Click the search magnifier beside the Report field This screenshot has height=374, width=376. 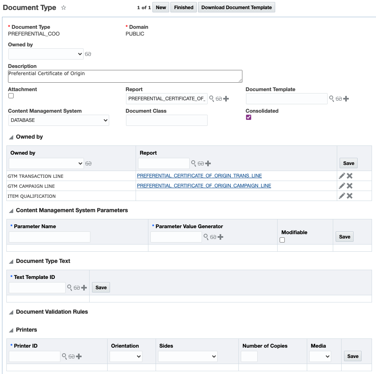212,98
